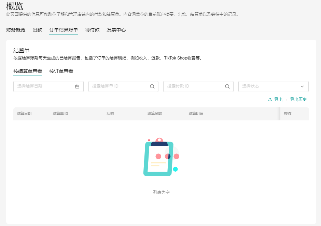The width and height of the screenshot is (321, 226).
Task: Go to the 待付款 tab
Action: pyautogui.click(x=92, y=30)
